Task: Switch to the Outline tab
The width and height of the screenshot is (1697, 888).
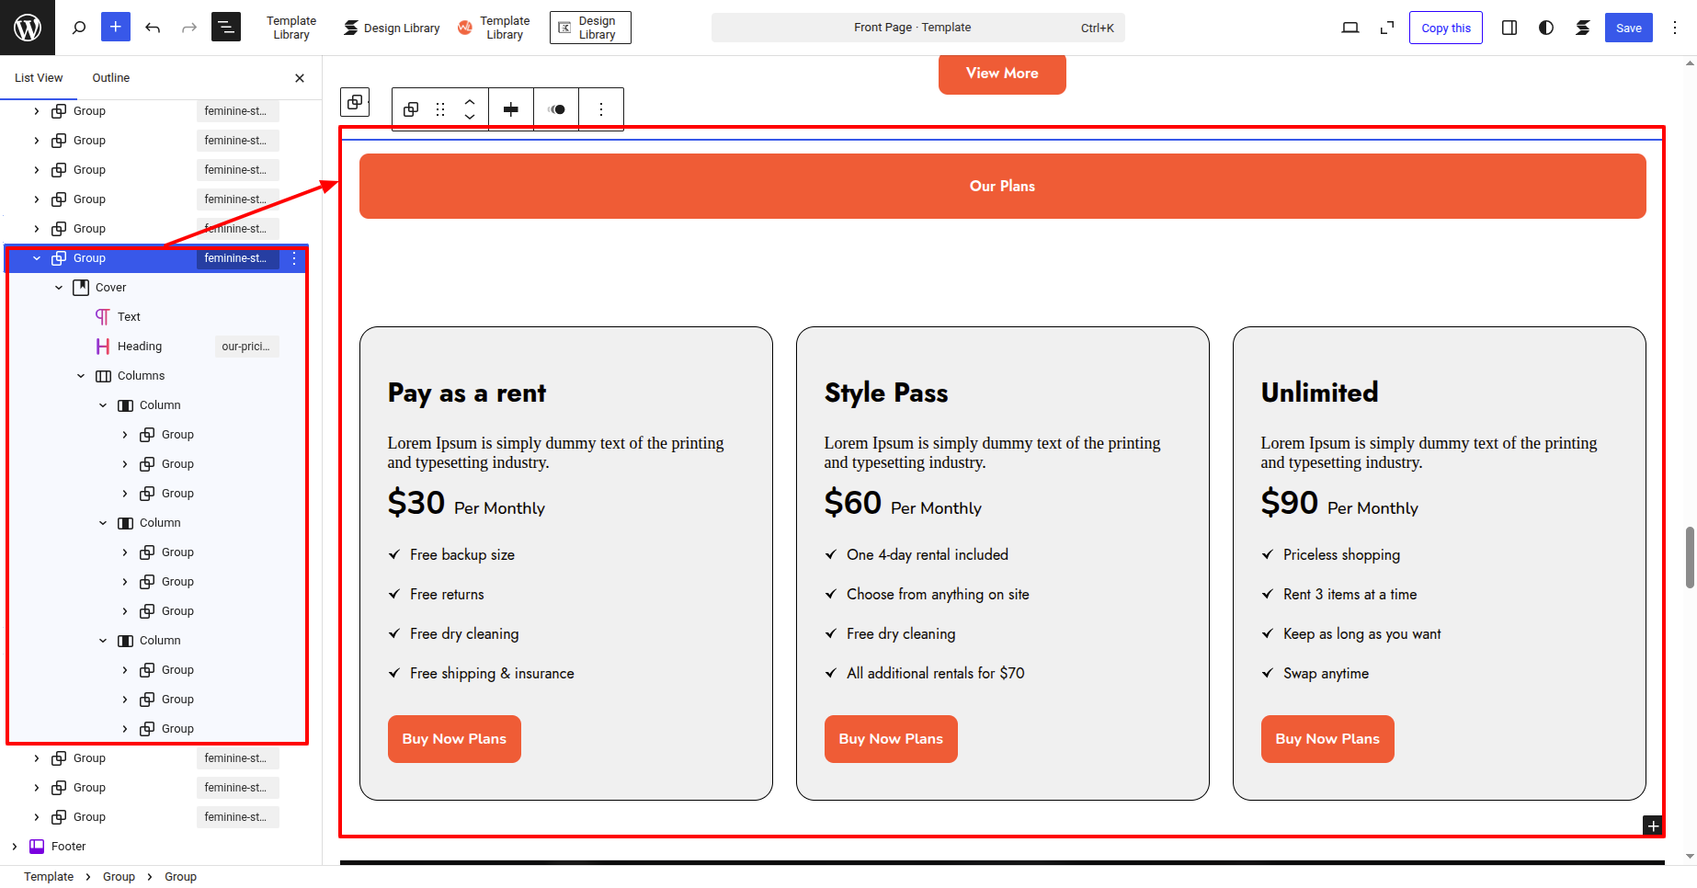Action: point(110,78)
